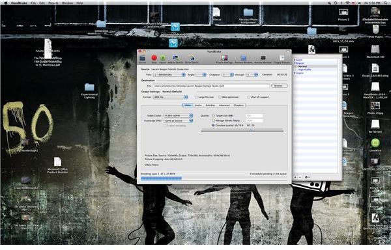Image resolution: width=391 pixels, height=250 pixels.
Task: Click the Add to Queue toolbar icon
Action: click(x=175, y=58)
